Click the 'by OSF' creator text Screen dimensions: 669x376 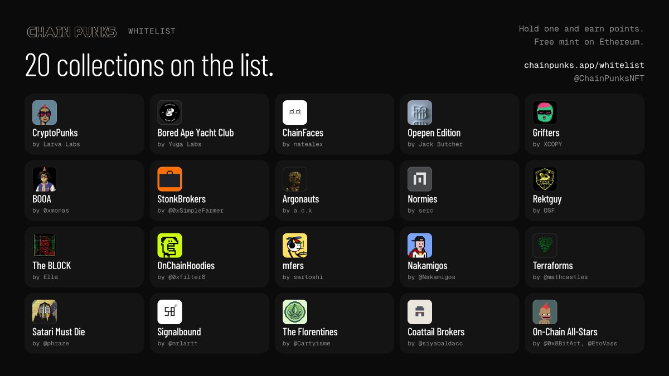tap(544, 211)
